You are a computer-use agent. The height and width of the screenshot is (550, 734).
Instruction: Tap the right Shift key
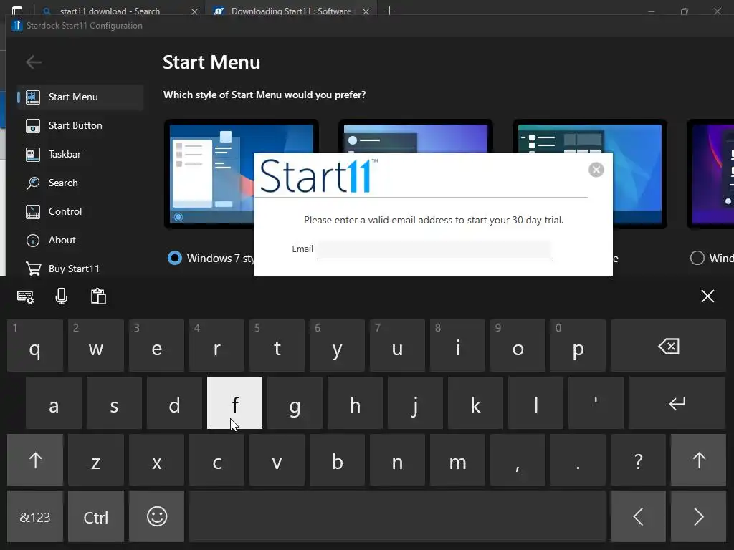tap(698, 460)
